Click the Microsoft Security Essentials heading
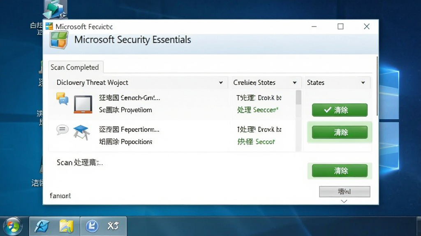Screen dimensions: 421x236 tap(133, 40)
